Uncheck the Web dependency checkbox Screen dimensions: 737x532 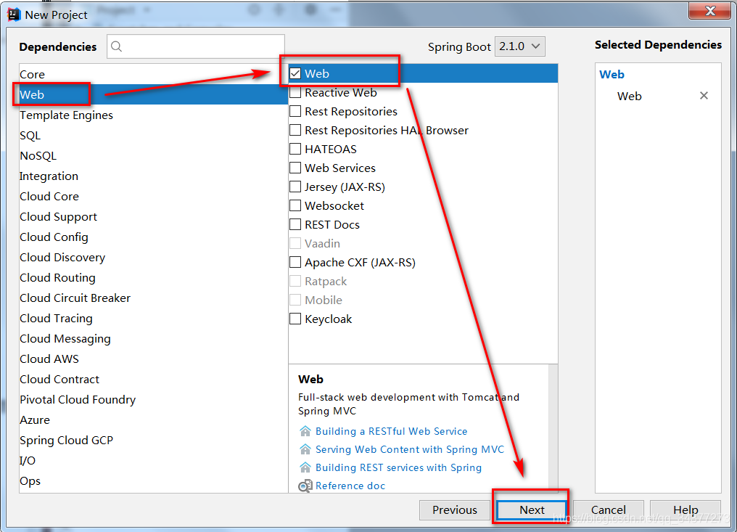295,73
